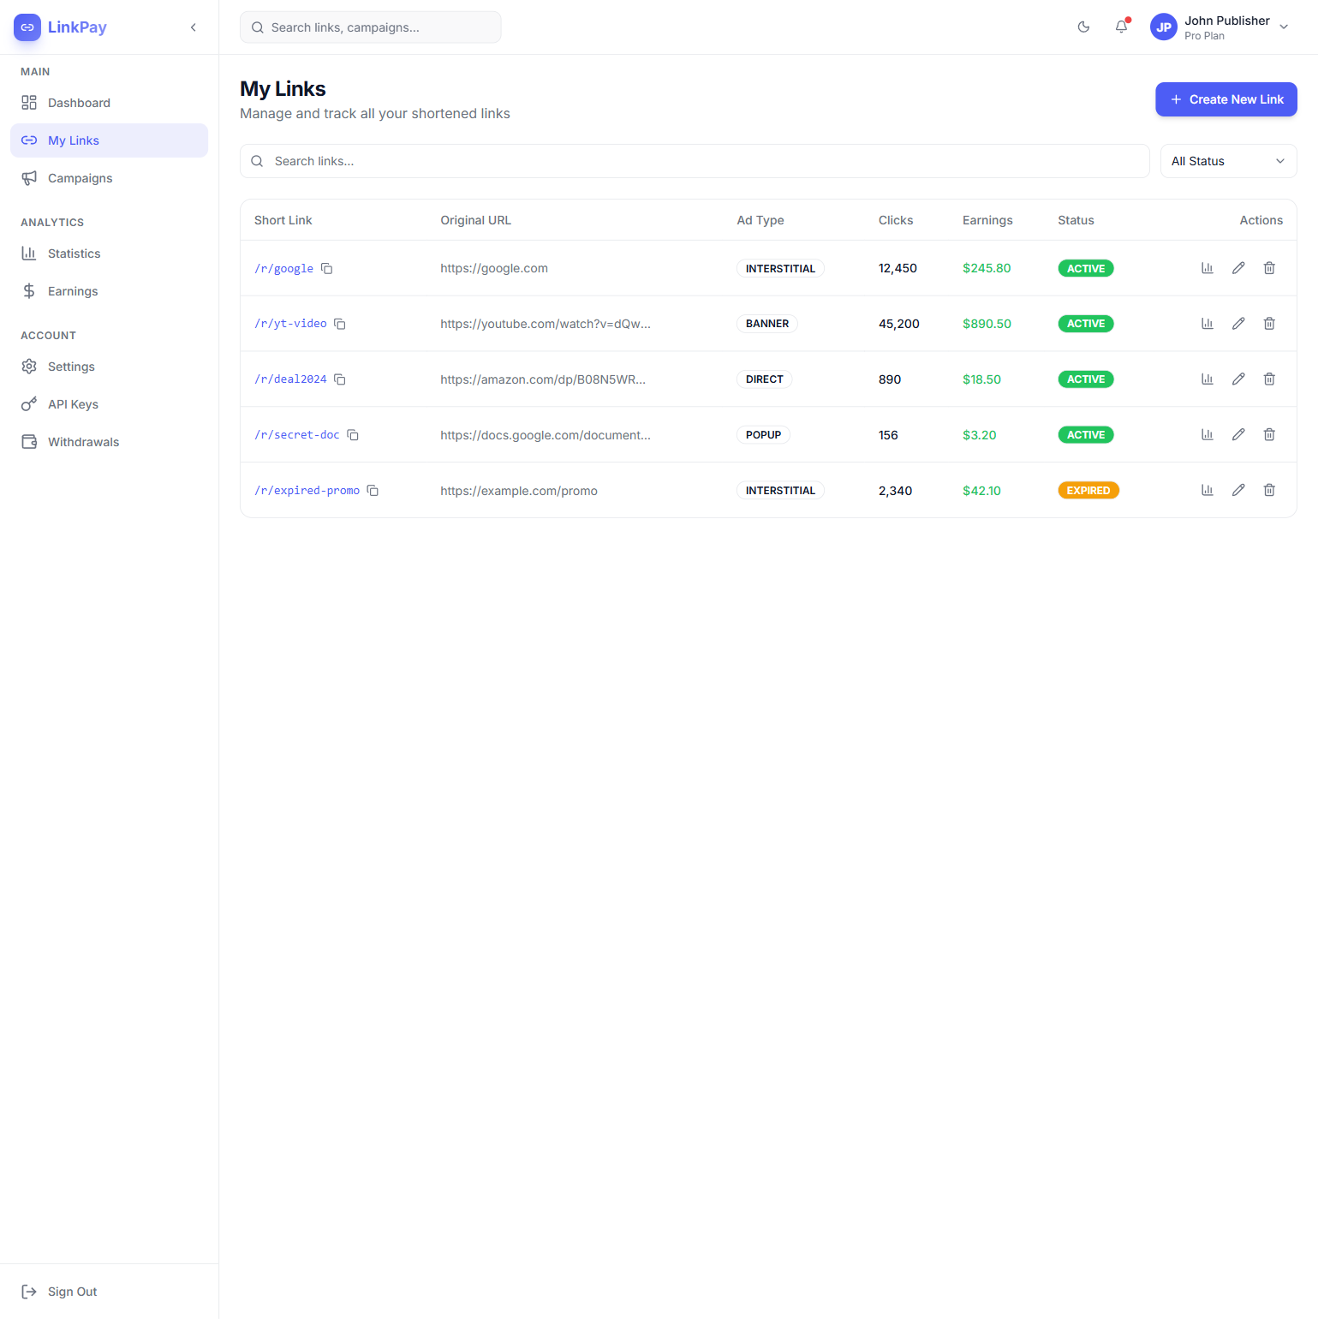This screenshot has height=1319, width=1318.
Task: Select My Links in the sidebar
Action: click(x=109, y=140)
